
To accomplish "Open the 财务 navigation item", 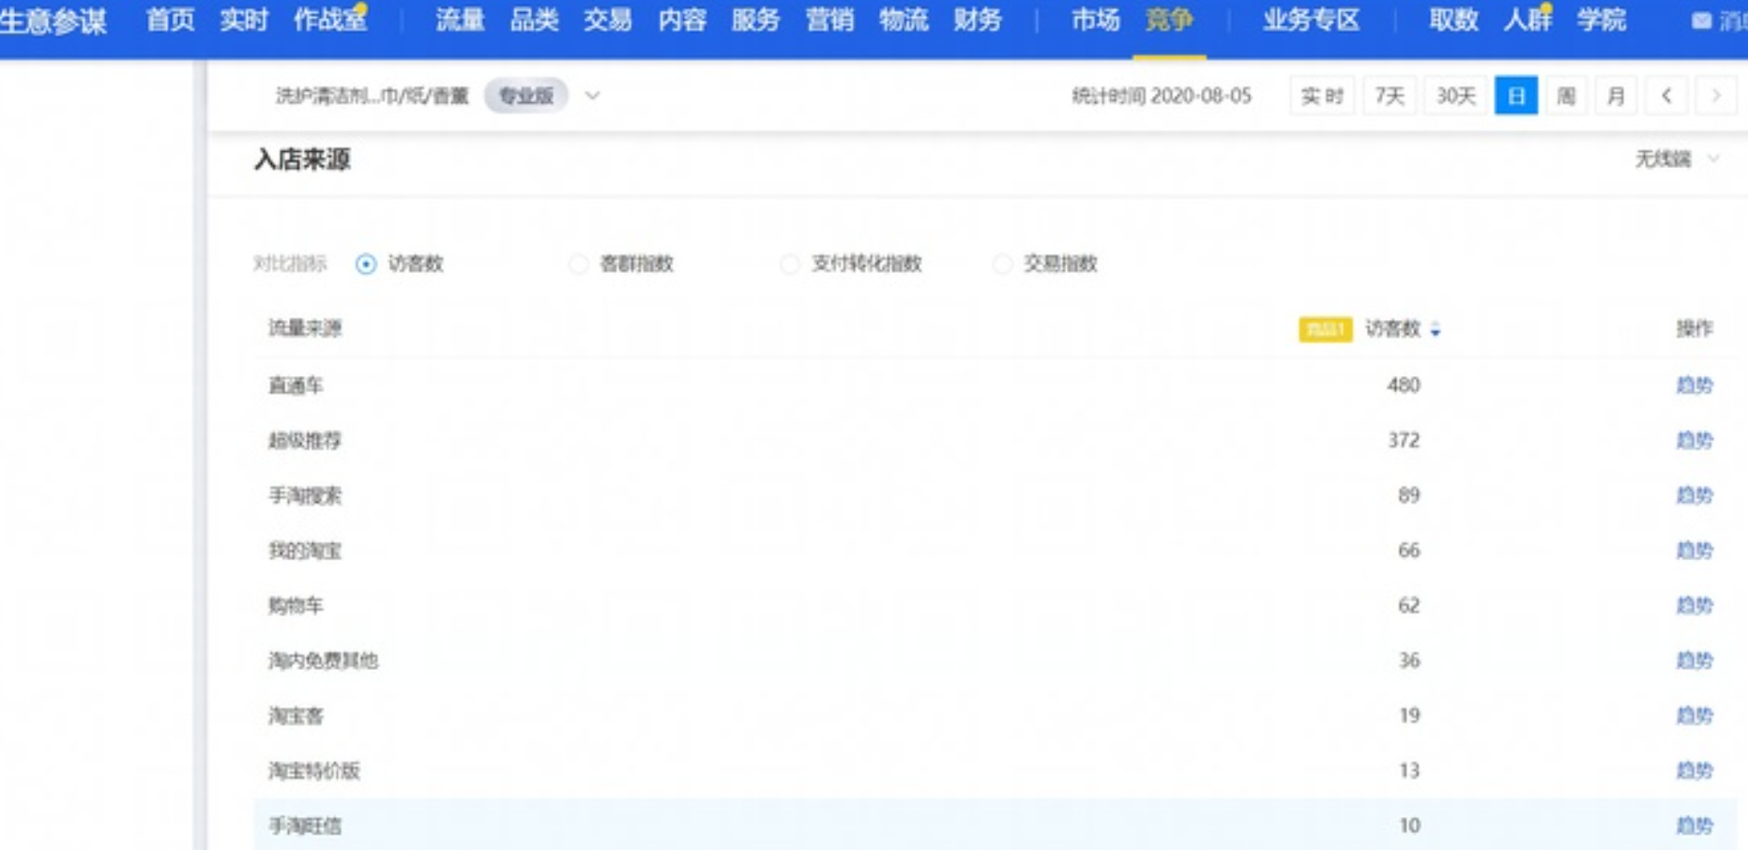I will click(978, 20).
